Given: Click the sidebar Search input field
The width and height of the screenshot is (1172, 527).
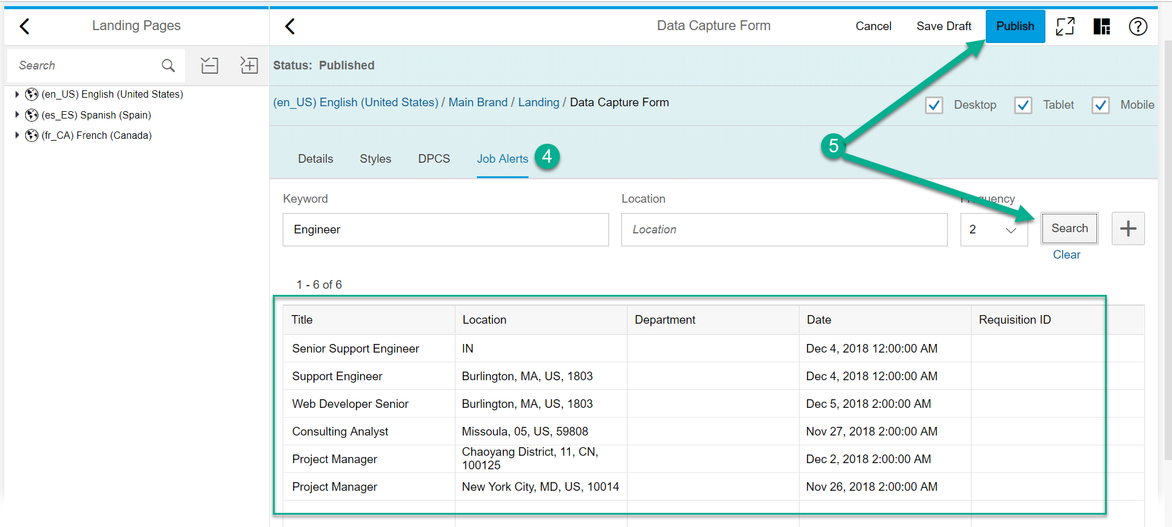Looking at the screenshot, I should click(86, 65).
